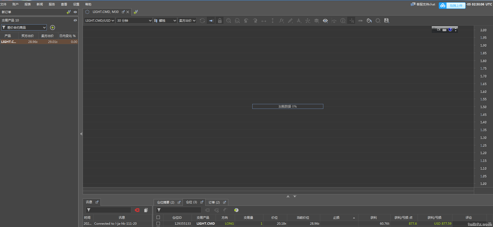Add product with green plus button

[52, 27]
